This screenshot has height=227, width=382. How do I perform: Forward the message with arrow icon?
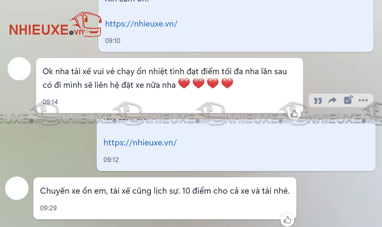332,100
